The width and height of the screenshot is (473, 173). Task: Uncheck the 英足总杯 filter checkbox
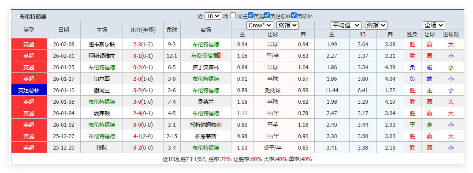(x=267, y=15)
